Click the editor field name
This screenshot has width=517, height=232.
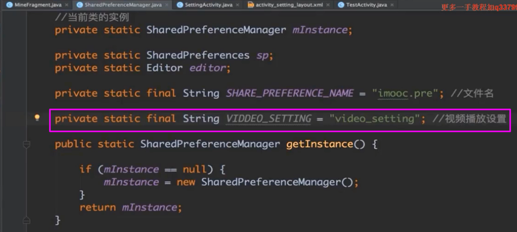[207, 68]
